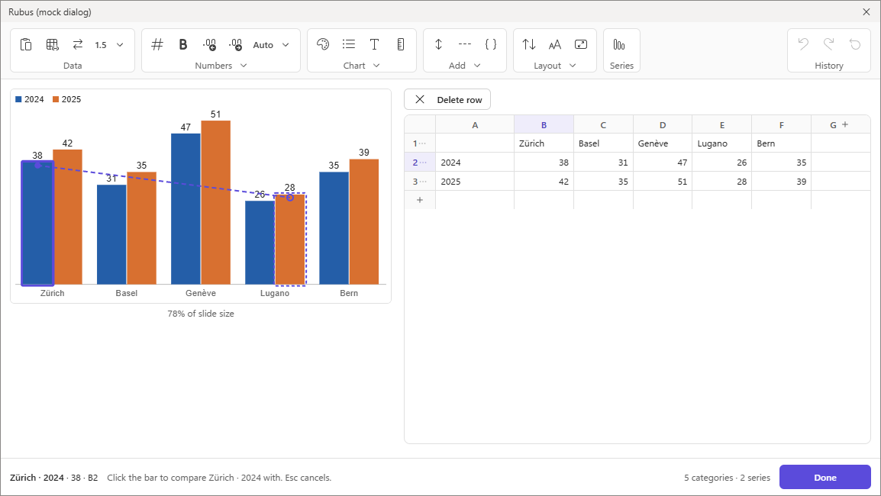
Task: Toggle bold number formatting
Action: point(183,44)
